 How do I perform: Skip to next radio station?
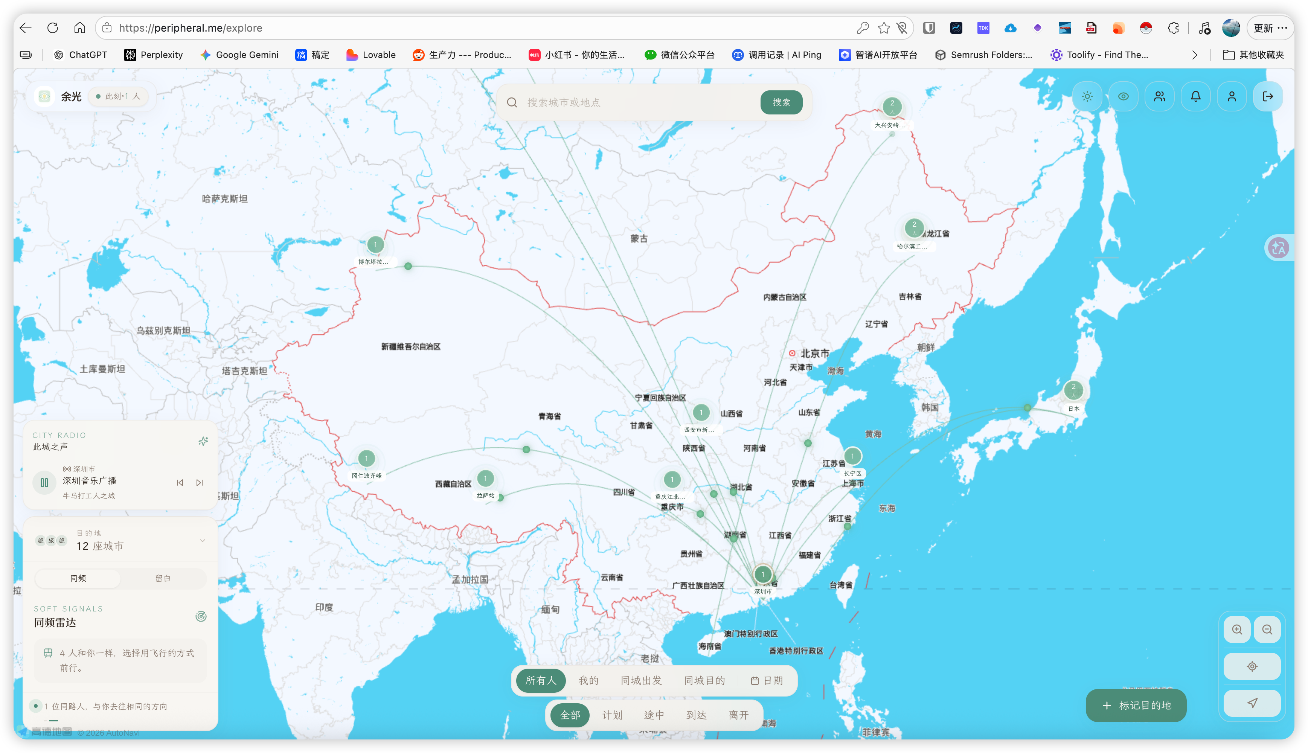[x=200, y=483]
